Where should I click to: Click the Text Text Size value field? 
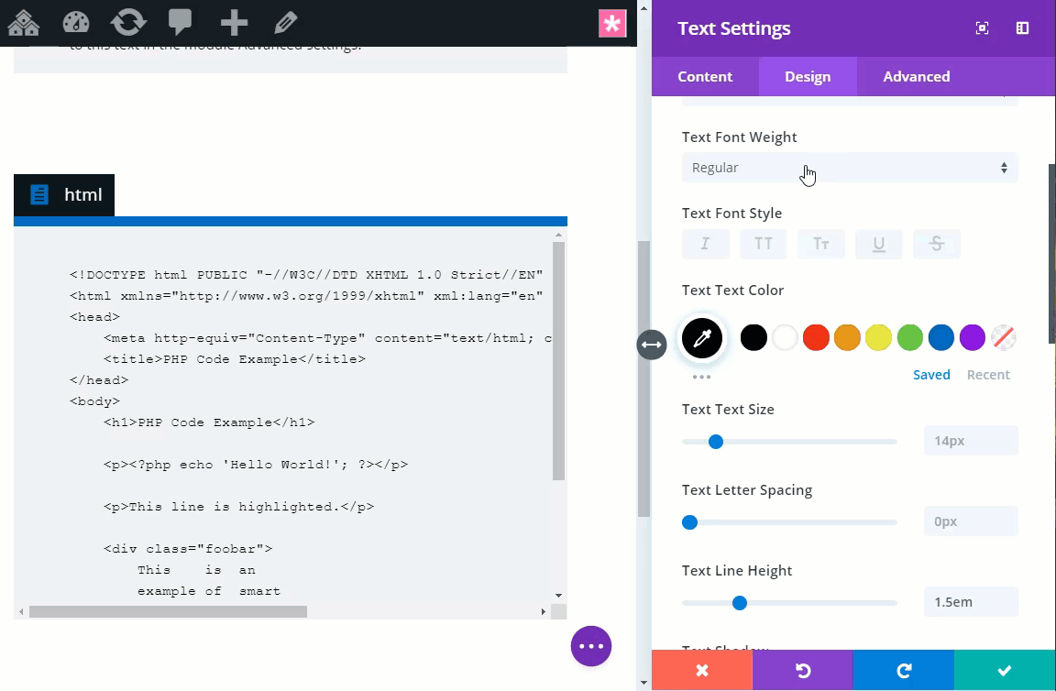coord(970,441)
